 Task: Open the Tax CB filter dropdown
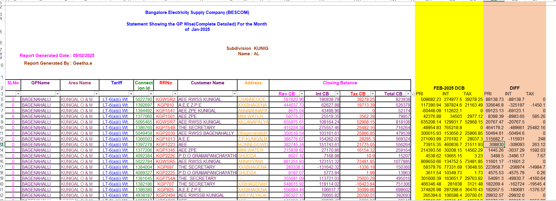tap(372, 94)
